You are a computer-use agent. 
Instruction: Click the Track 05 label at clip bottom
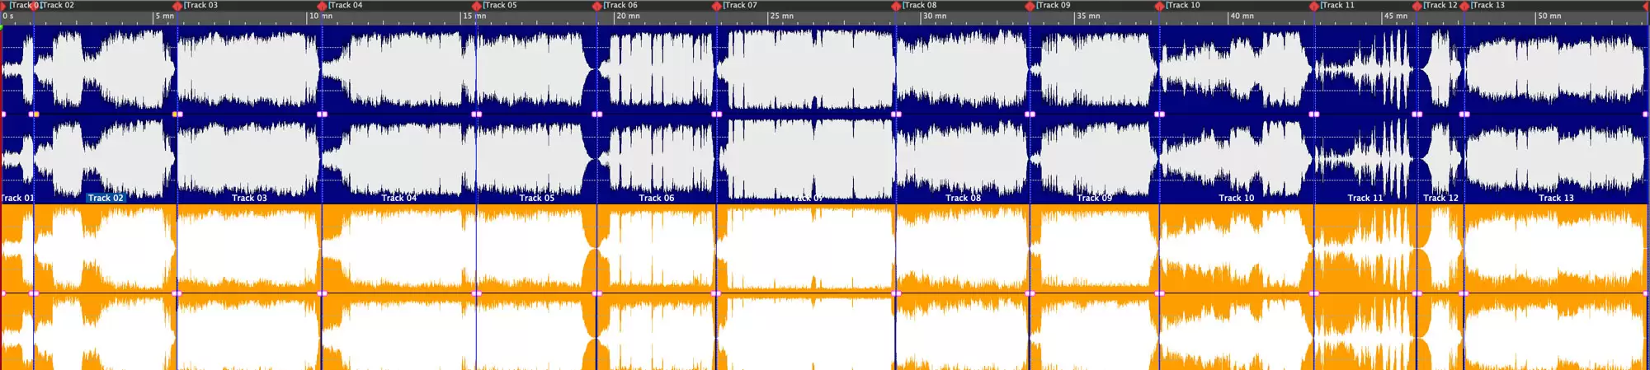pyautogui.click(x=536, y=198)
